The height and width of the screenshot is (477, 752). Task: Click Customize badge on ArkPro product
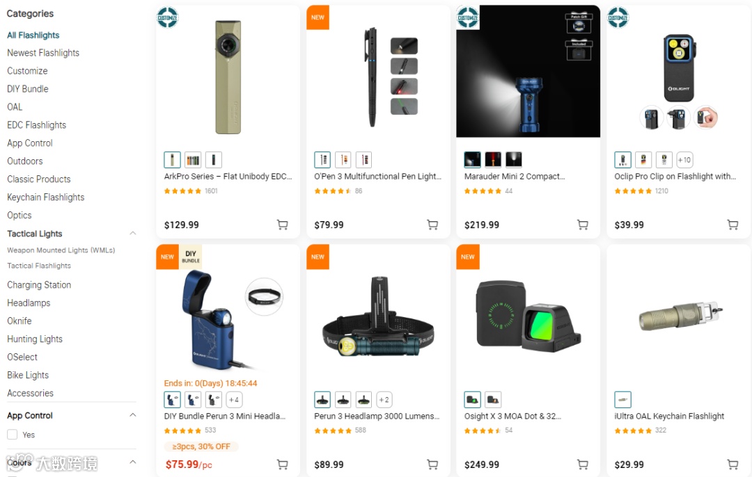(168, 17)
